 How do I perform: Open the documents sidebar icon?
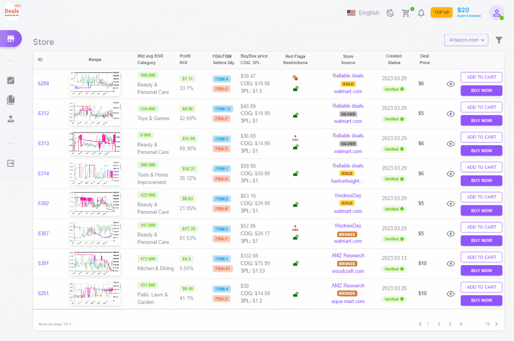(x=11, y=100)
